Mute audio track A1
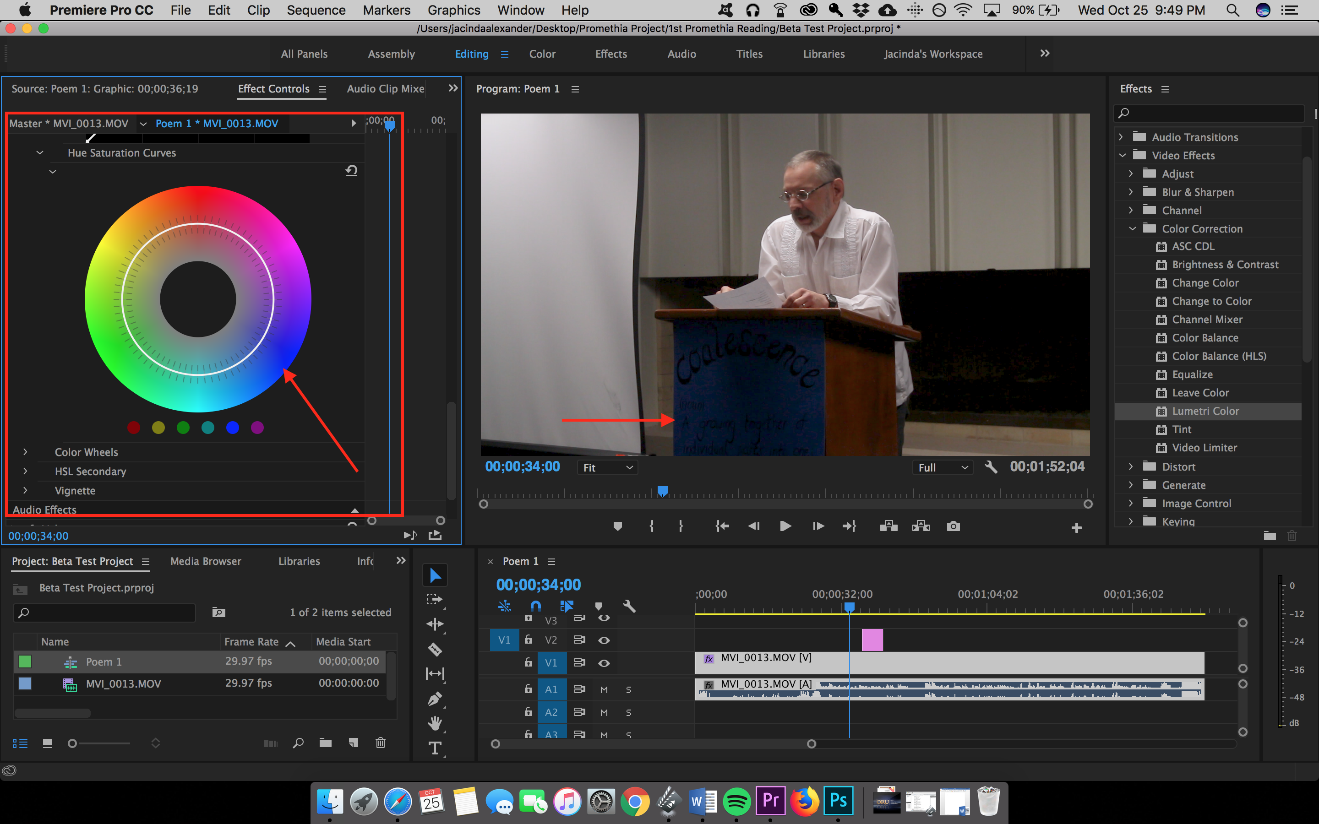Viewport: 1319px width, 824px height. click(x=603, y=689)
